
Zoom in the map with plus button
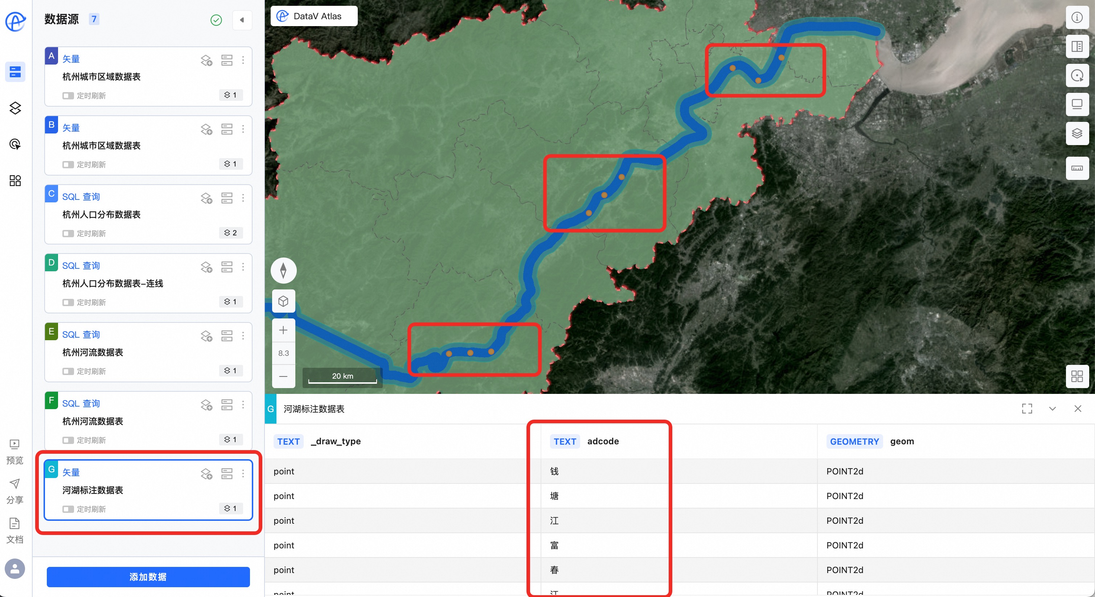pos(283,330)
